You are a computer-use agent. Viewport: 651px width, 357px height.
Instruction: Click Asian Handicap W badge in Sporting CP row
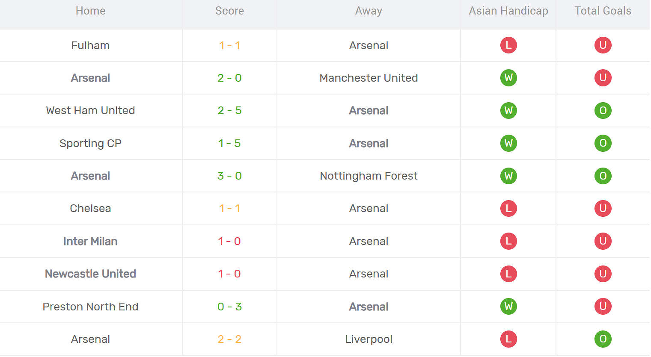tap(508, 143)
